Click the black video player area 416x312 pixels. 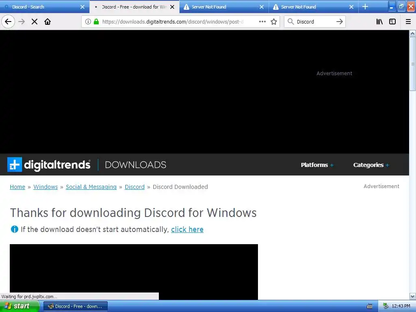point(134,272)
